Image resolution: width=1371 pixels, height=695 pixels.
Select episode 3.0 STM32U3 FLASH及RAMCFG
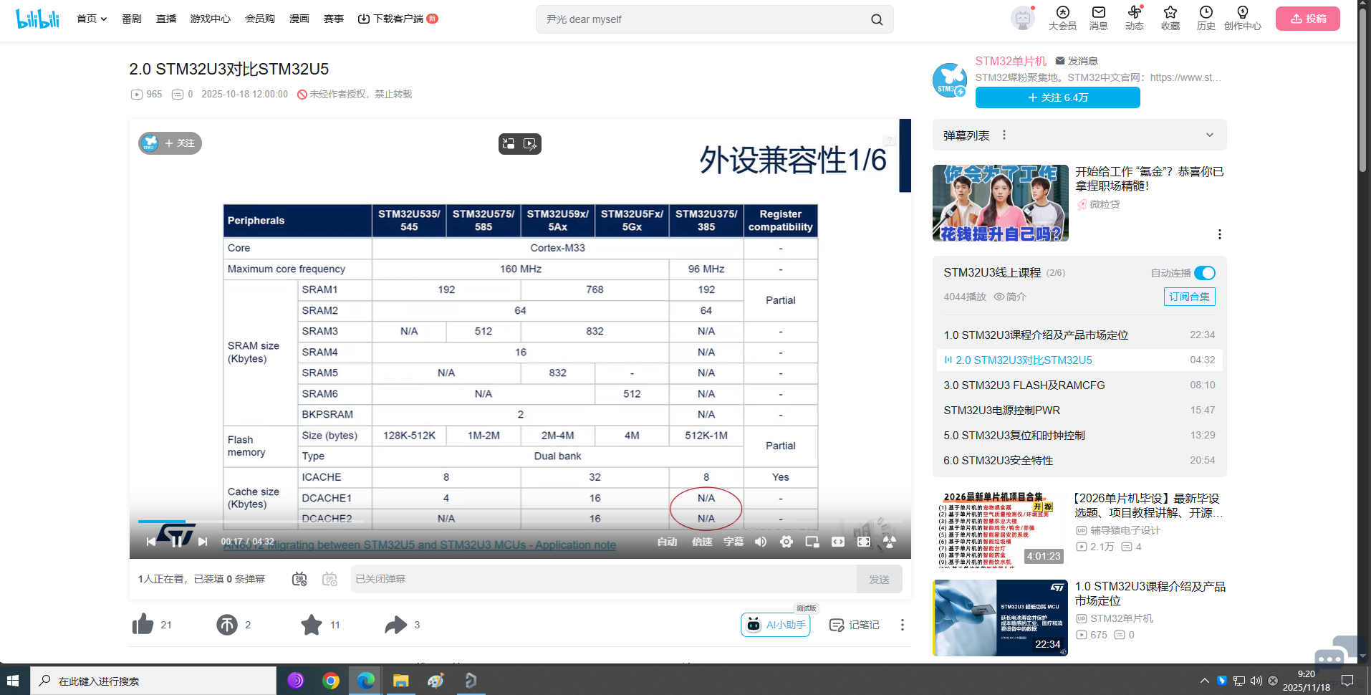coord(1024,385)
